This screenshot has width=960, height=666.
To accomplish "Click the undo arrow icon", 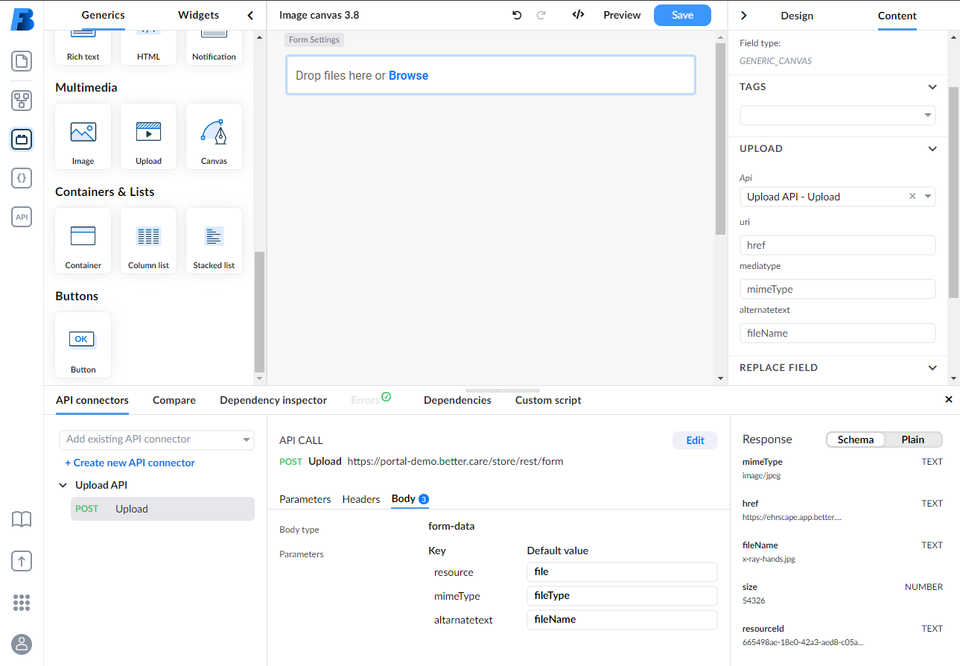I will click(x=517, y=15).
